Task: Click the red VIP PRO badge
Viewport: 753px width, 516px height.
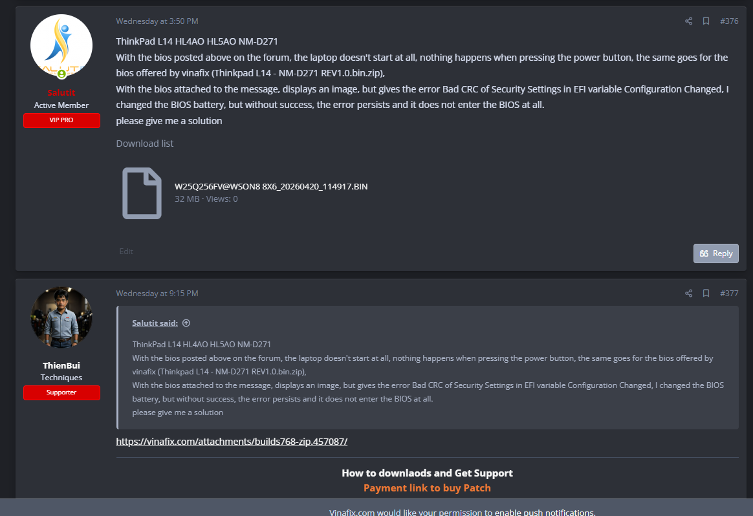Action: (61, 120)
